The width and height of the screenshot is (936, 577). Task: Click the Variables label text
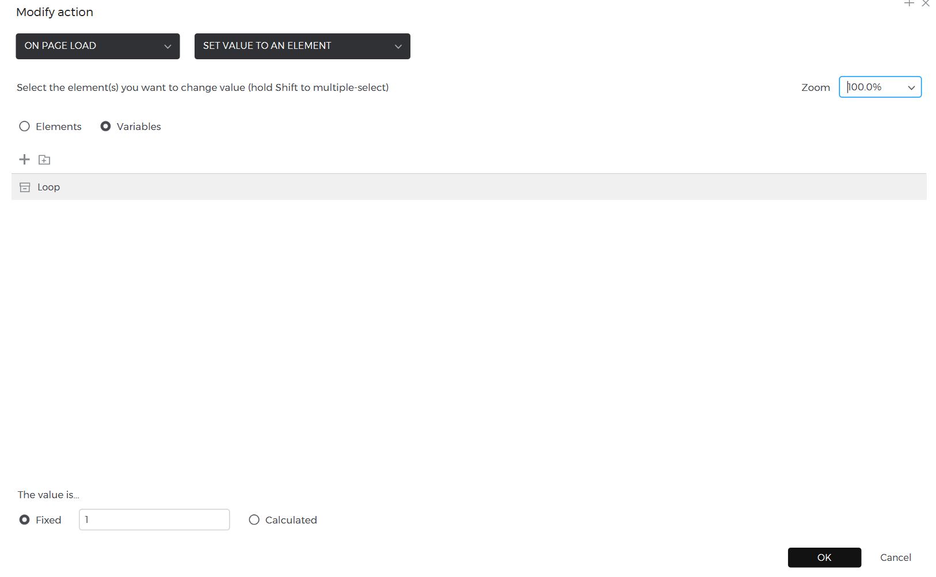139,127
